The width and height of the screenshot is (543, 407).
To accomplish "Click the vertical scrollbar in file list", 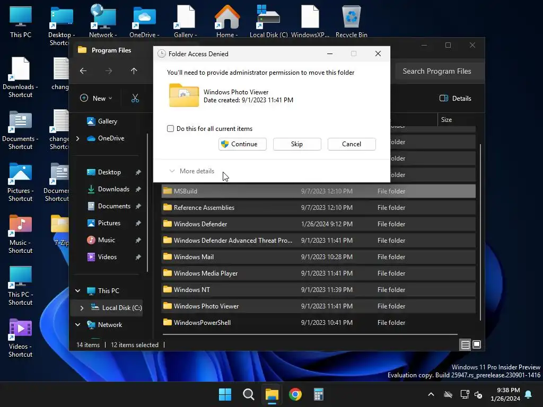I will pos(480,232).
